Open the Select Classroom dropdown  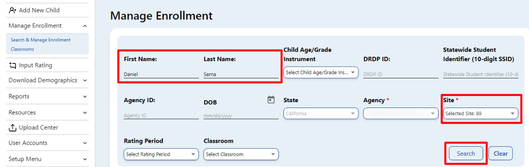241,154
